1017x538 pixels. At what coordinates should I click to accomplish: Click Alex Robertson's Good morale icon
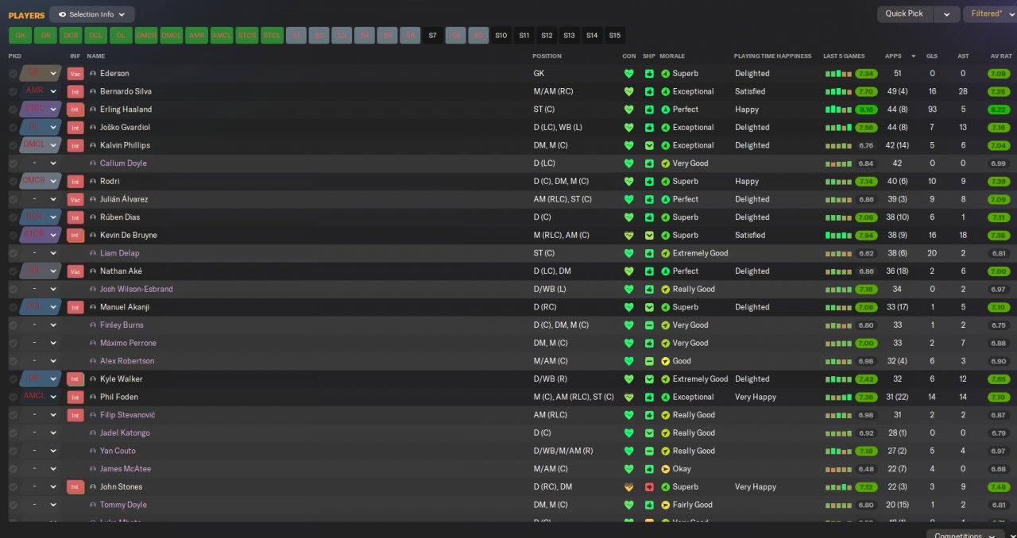[665, 361]
